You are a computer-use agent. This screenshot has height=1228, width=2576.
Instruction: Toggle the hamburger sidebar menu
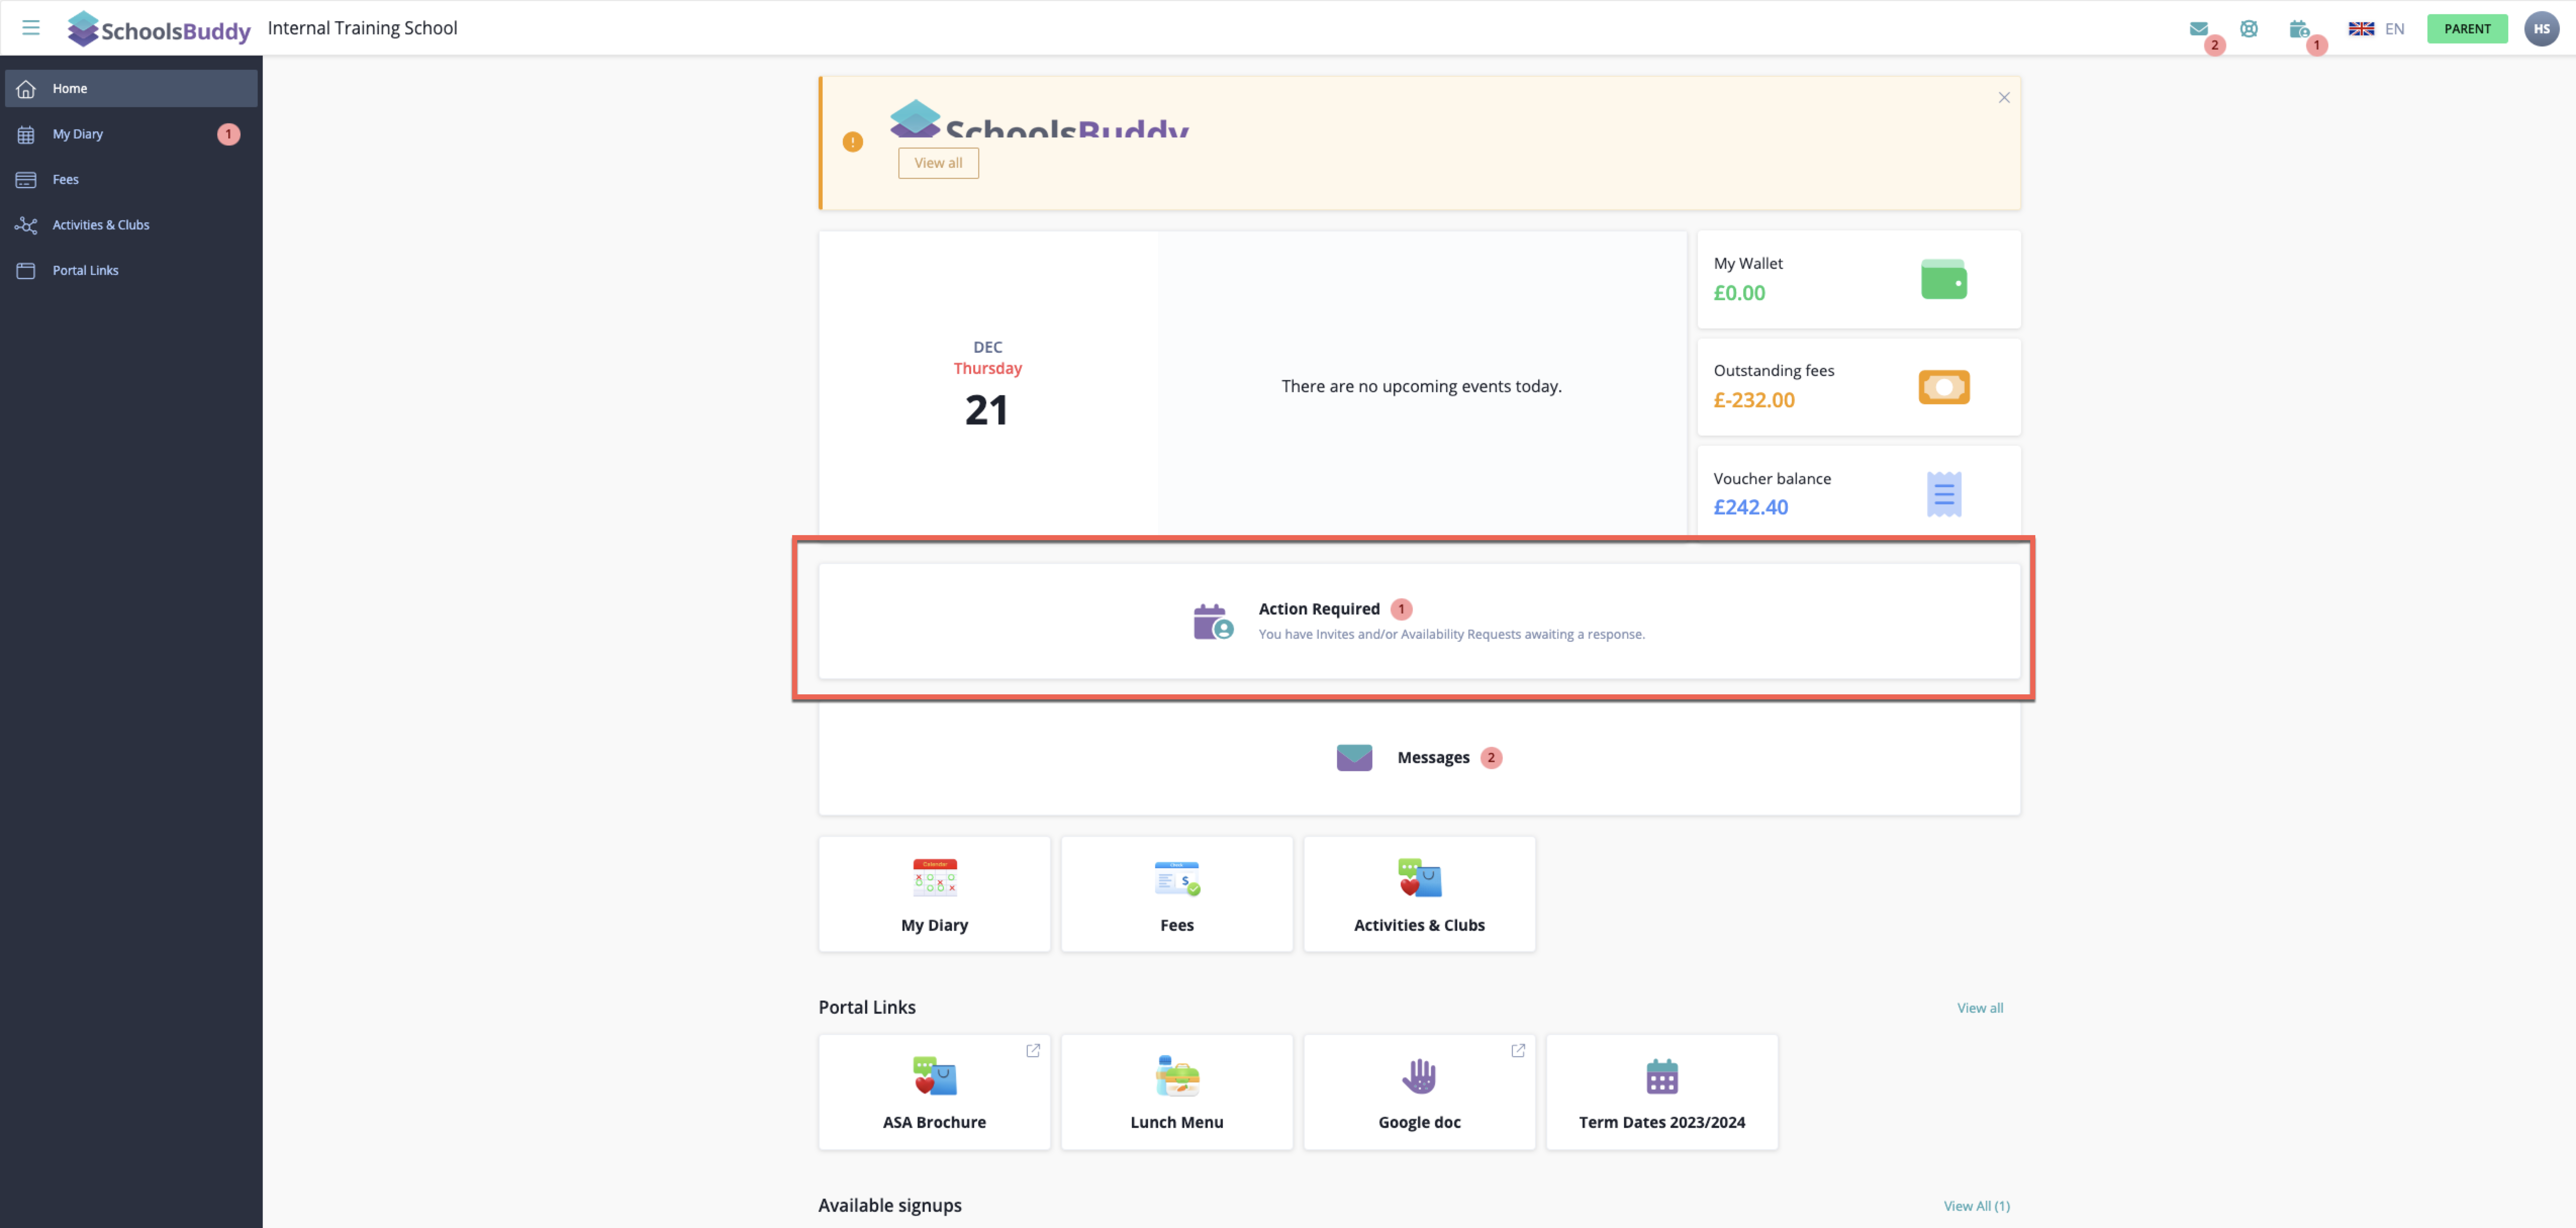click(x=31, y=28)
